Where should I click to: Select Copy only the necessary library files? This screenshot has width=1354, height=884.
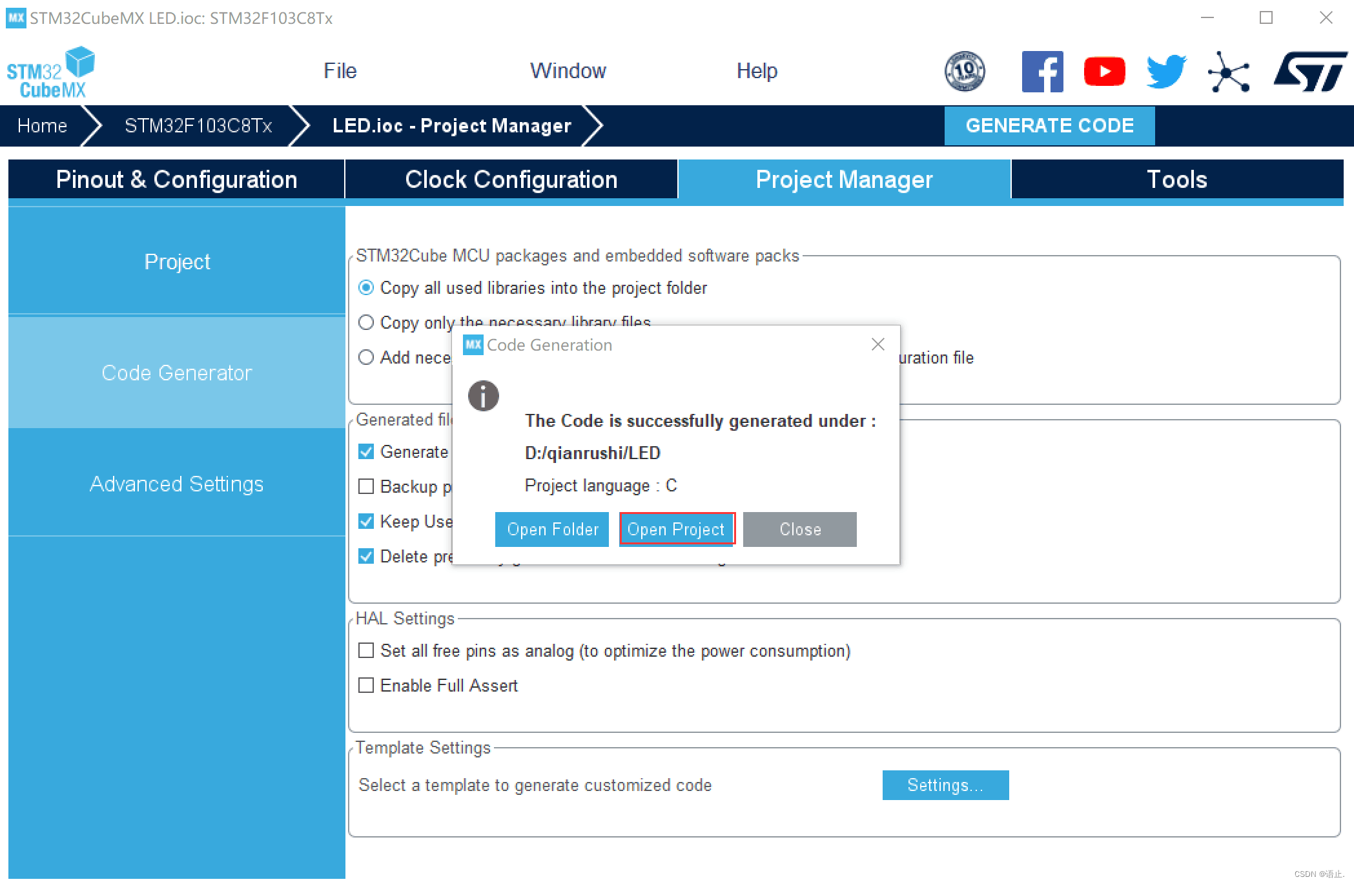tap(366, 322)
